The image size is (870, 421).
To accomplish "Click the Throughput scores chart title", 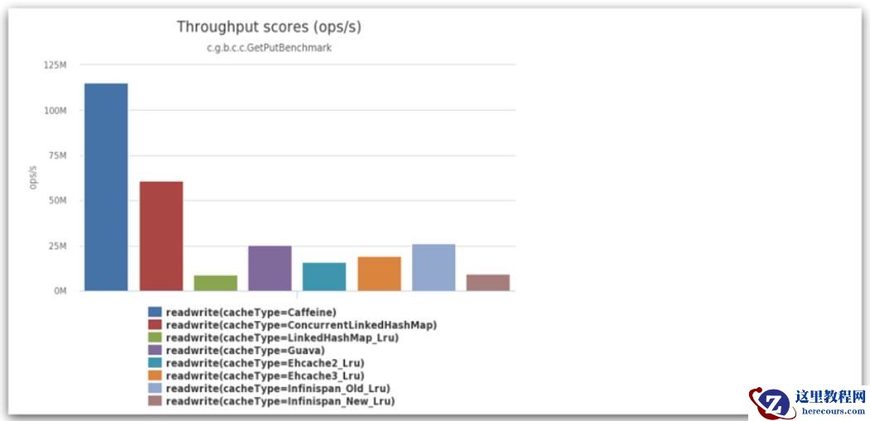I will point(269,26).
